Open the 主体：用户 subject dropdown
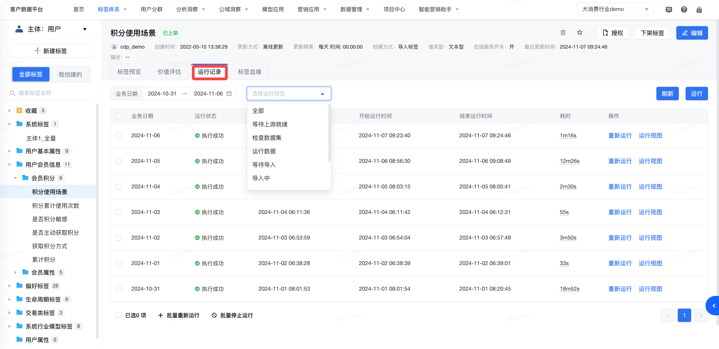The height and width of the screenshot is (349, 719). tap(51, 29)
